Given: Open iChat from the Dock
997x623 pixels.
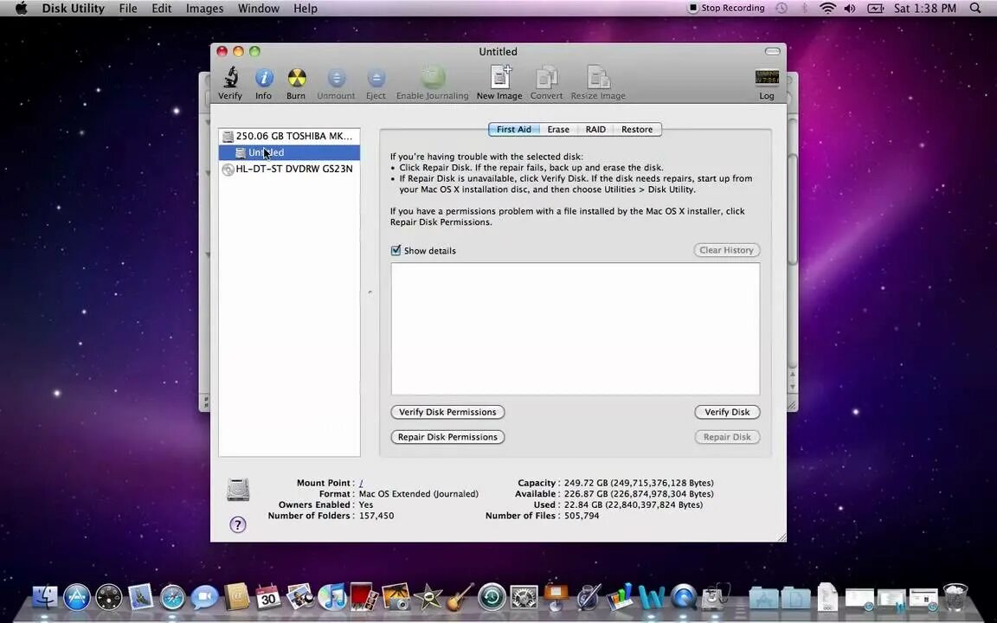Looking at the screenshot, I should [205, 598].
